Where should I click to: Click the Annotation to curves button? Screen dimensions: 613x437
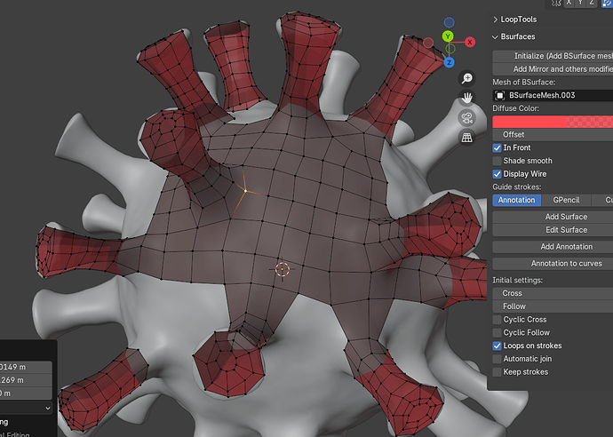tap(553, 264)
